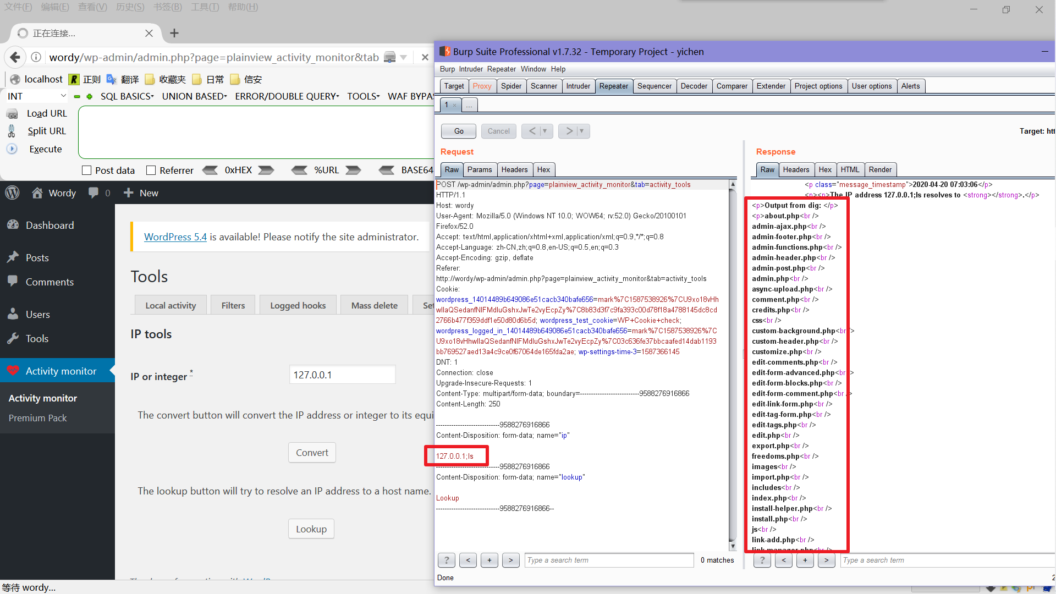
Task: Open Repeater history forward dropdown arrow
Action: (x=582, y=131)
